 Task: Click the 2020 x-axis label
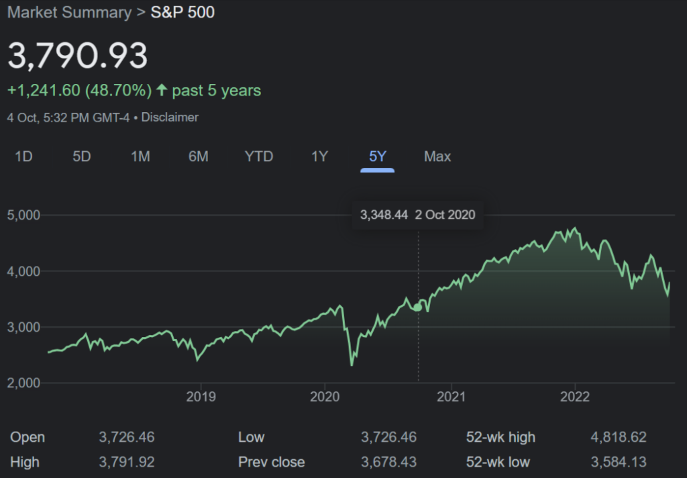point(325,397)
